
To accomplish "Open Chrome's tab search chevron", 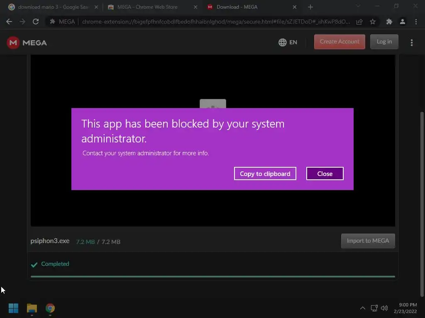I will pyautogui.click(x=358, y=6).
